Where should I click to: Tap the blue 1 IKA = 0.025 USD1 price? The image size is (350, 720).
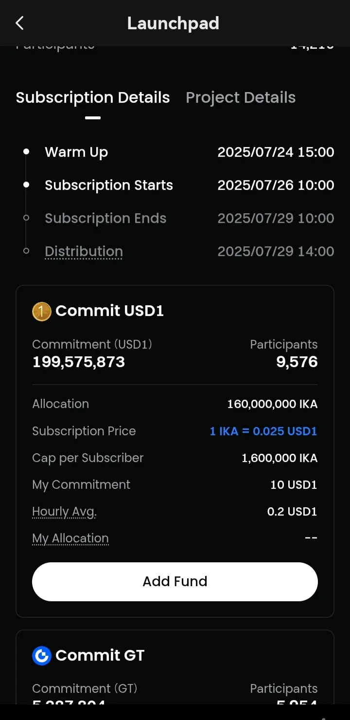[x=263, y=431]
